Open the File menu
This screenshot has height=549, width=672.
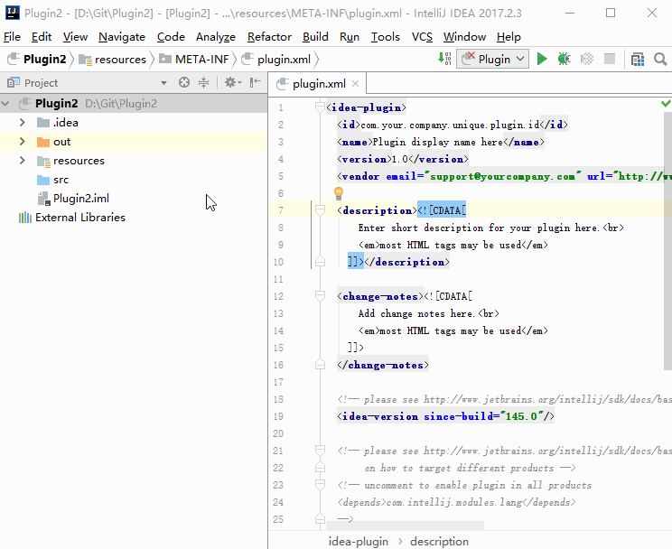12,37
